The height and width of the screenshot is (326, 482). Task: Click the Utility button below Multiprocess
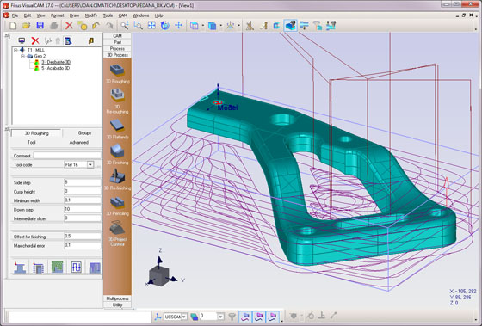(x=117, y=304)
